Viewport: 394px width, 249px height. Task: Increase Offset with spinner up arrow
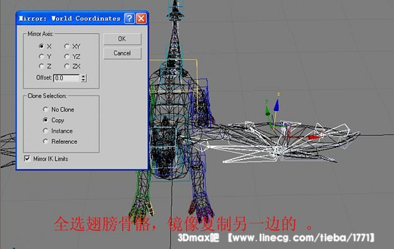pos(84,76)
